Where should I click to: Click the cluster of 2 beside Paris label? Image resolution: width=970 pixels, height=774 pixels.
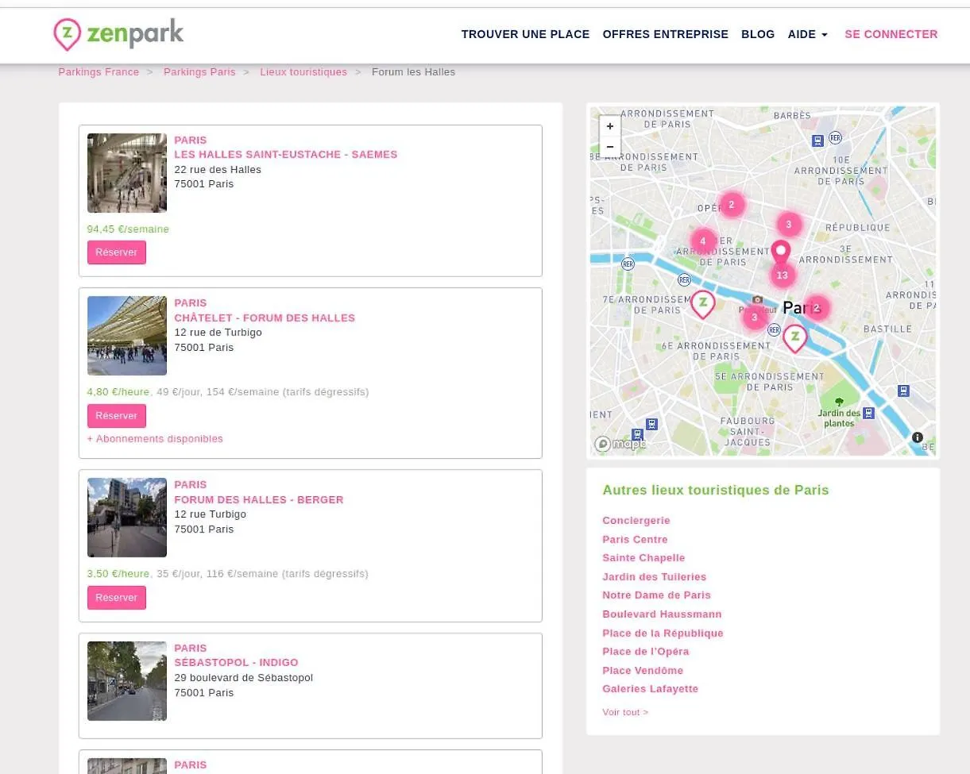(817, 308)
